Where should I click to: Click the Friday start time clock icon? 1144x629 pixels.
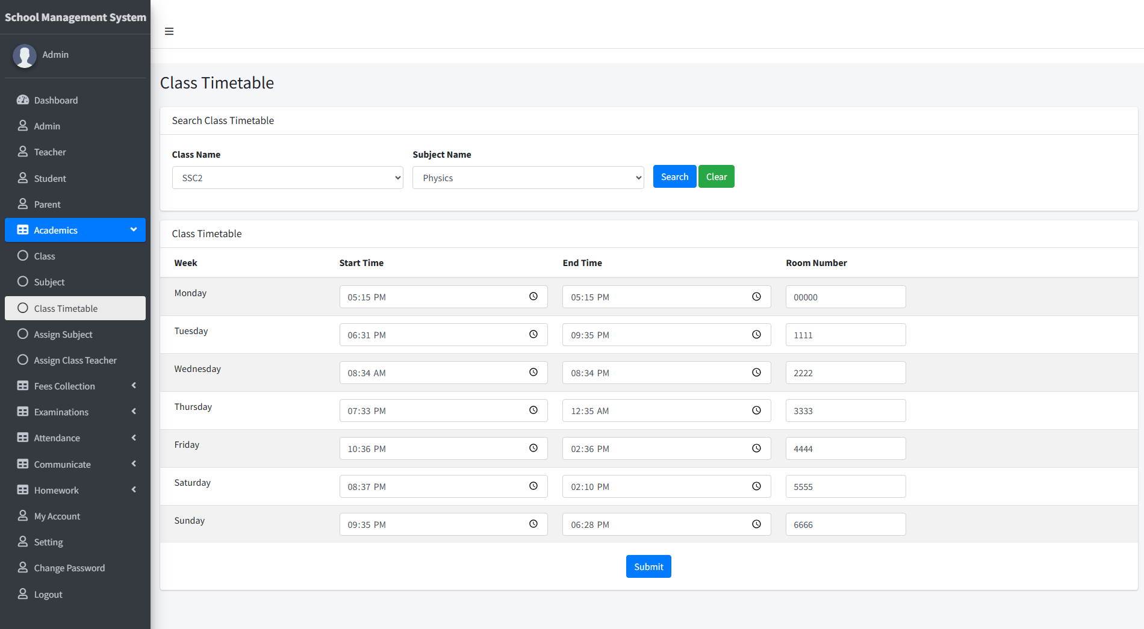[533, 448]
